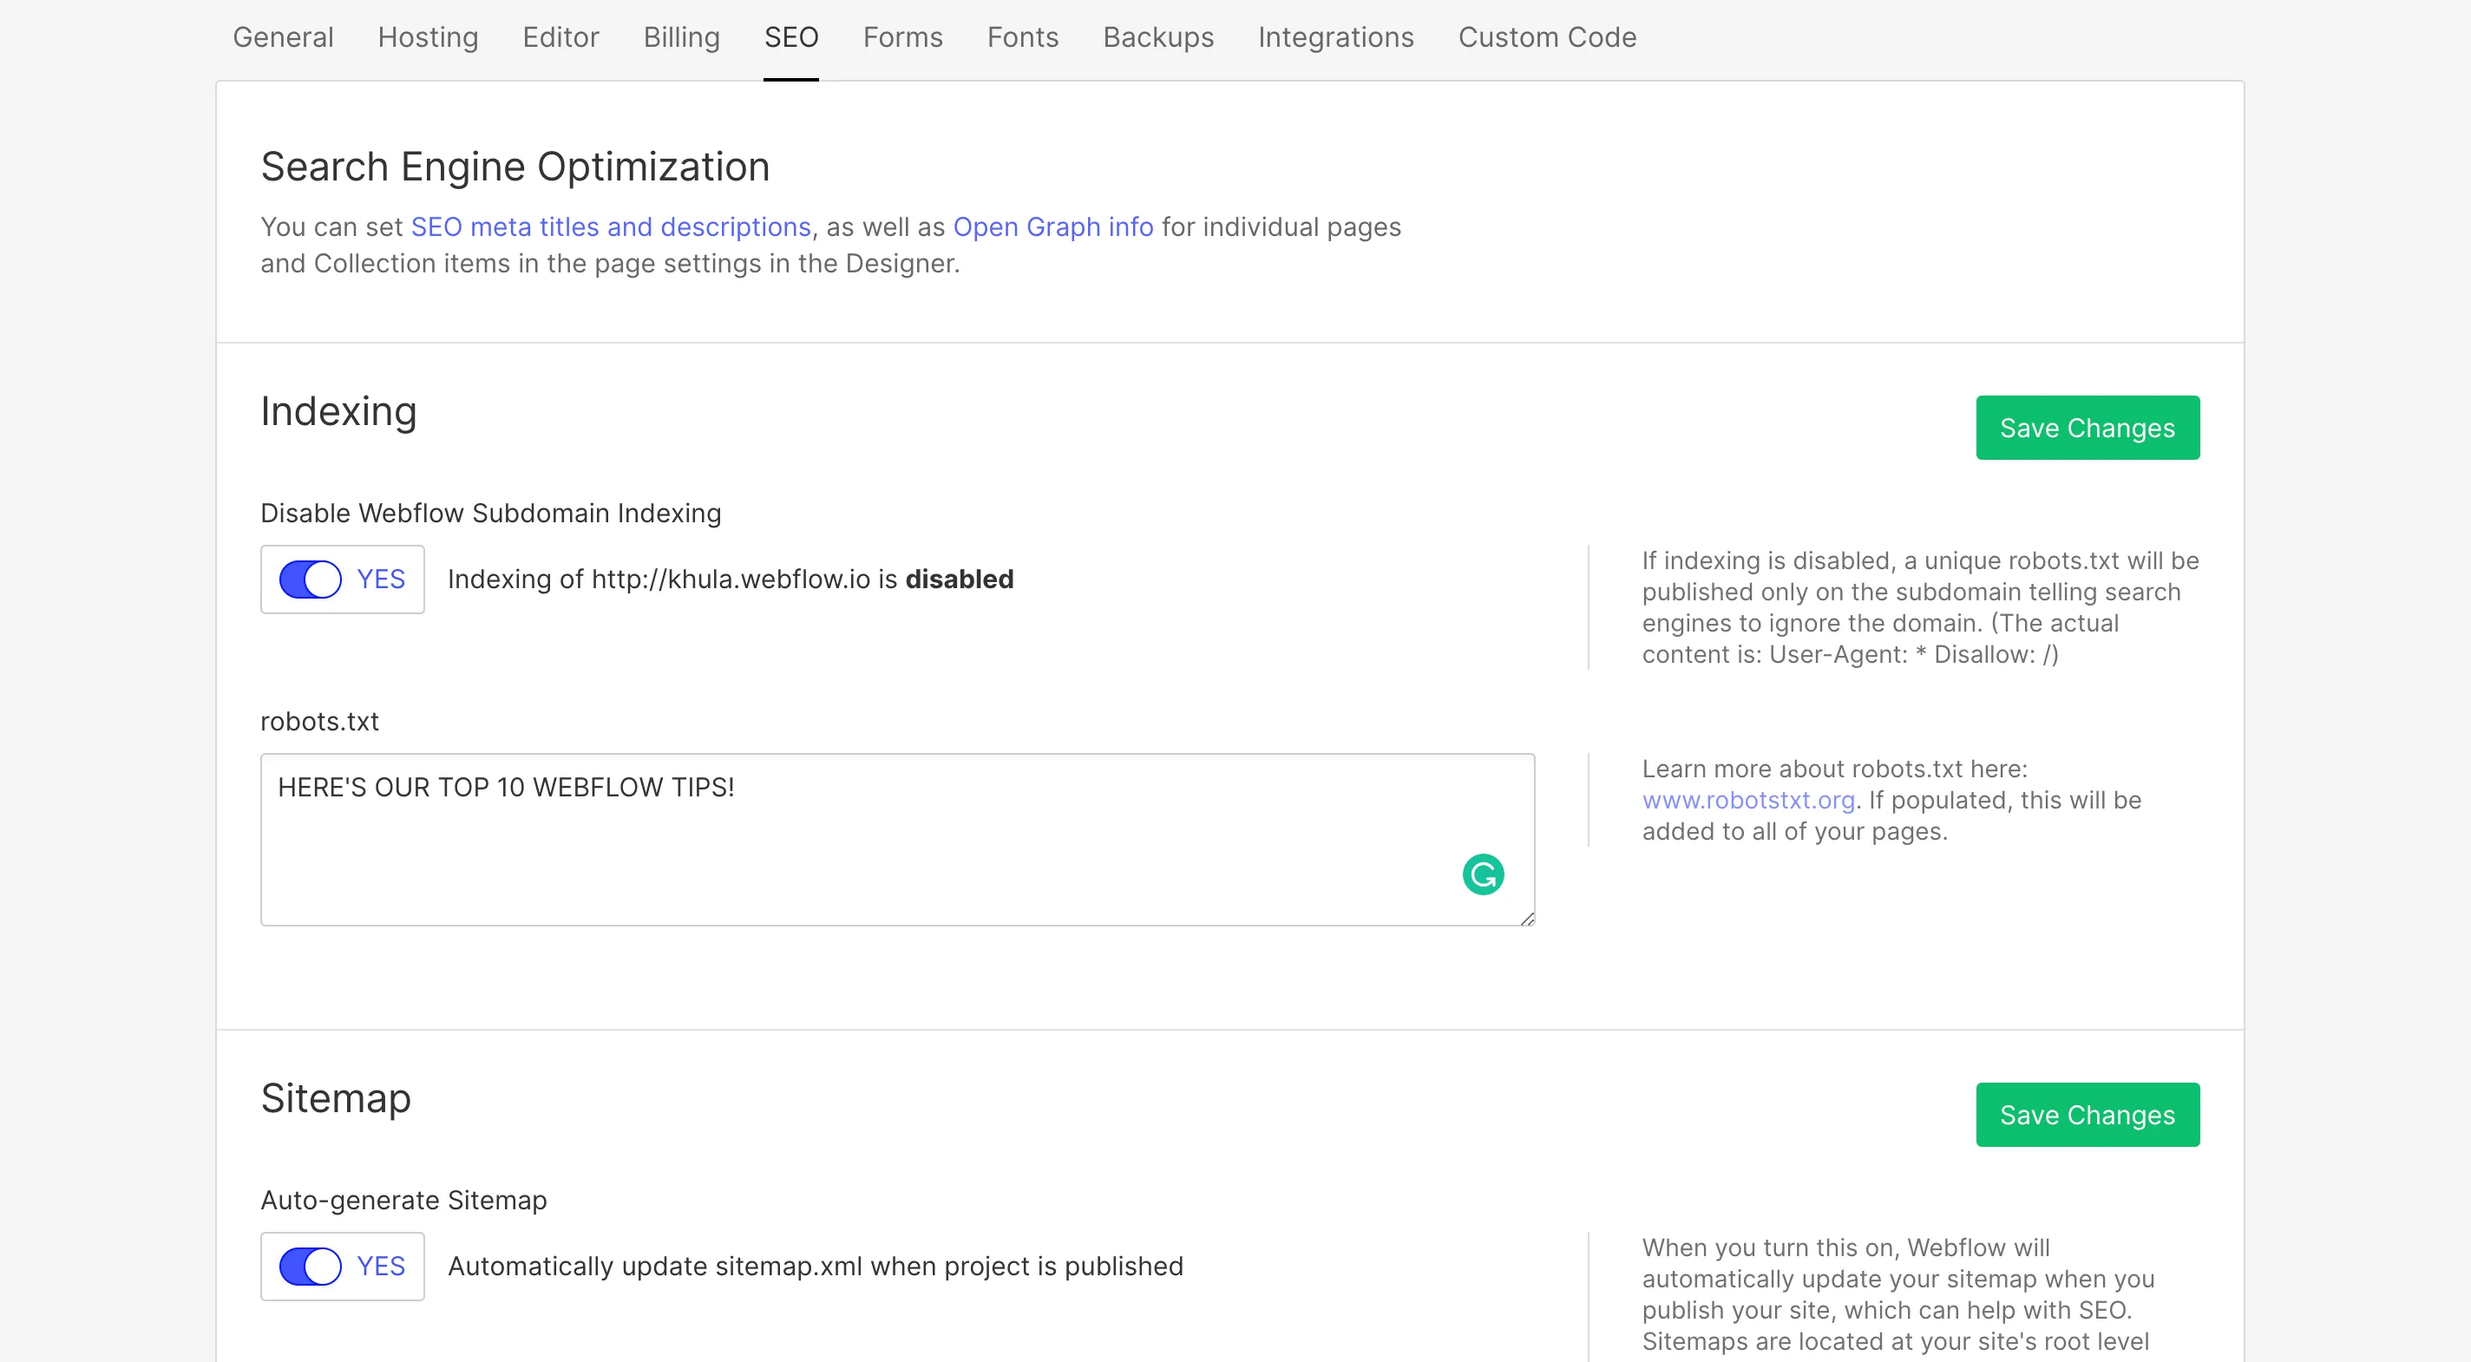Viewport: 2471px width, 1362px height.
Task: Open the Backups tab
Action: click(1157, 37)
